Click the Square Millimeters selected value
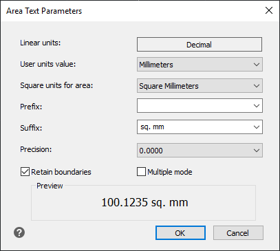The image size is (280, 251). tap(169, 86)
